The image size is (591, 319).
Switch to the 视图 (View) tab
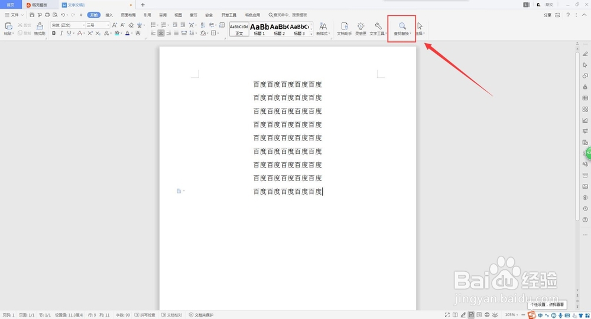tap(178, 15)
